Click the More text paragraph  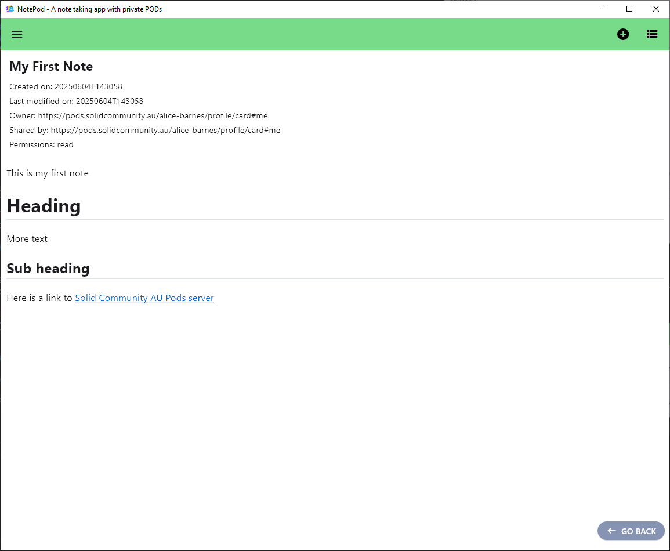pos(27,239)
